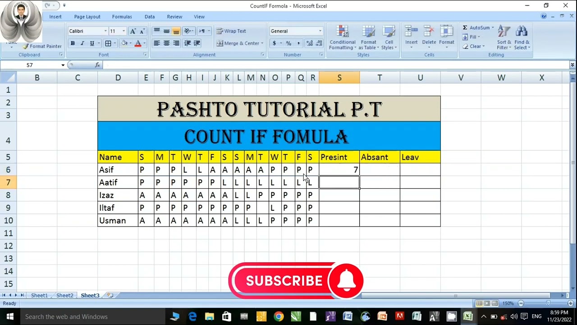The height and width of the screenshot is (325, 577).
Task: Click Increase Decimal icon
Action: click(310, 43)
